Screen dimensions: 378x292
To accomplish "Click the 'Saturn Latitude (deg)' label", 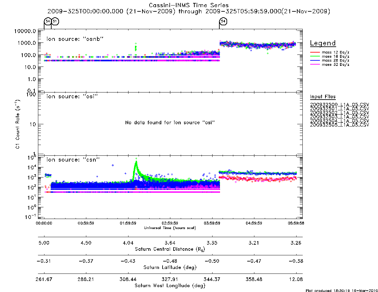I will (170, 267).
